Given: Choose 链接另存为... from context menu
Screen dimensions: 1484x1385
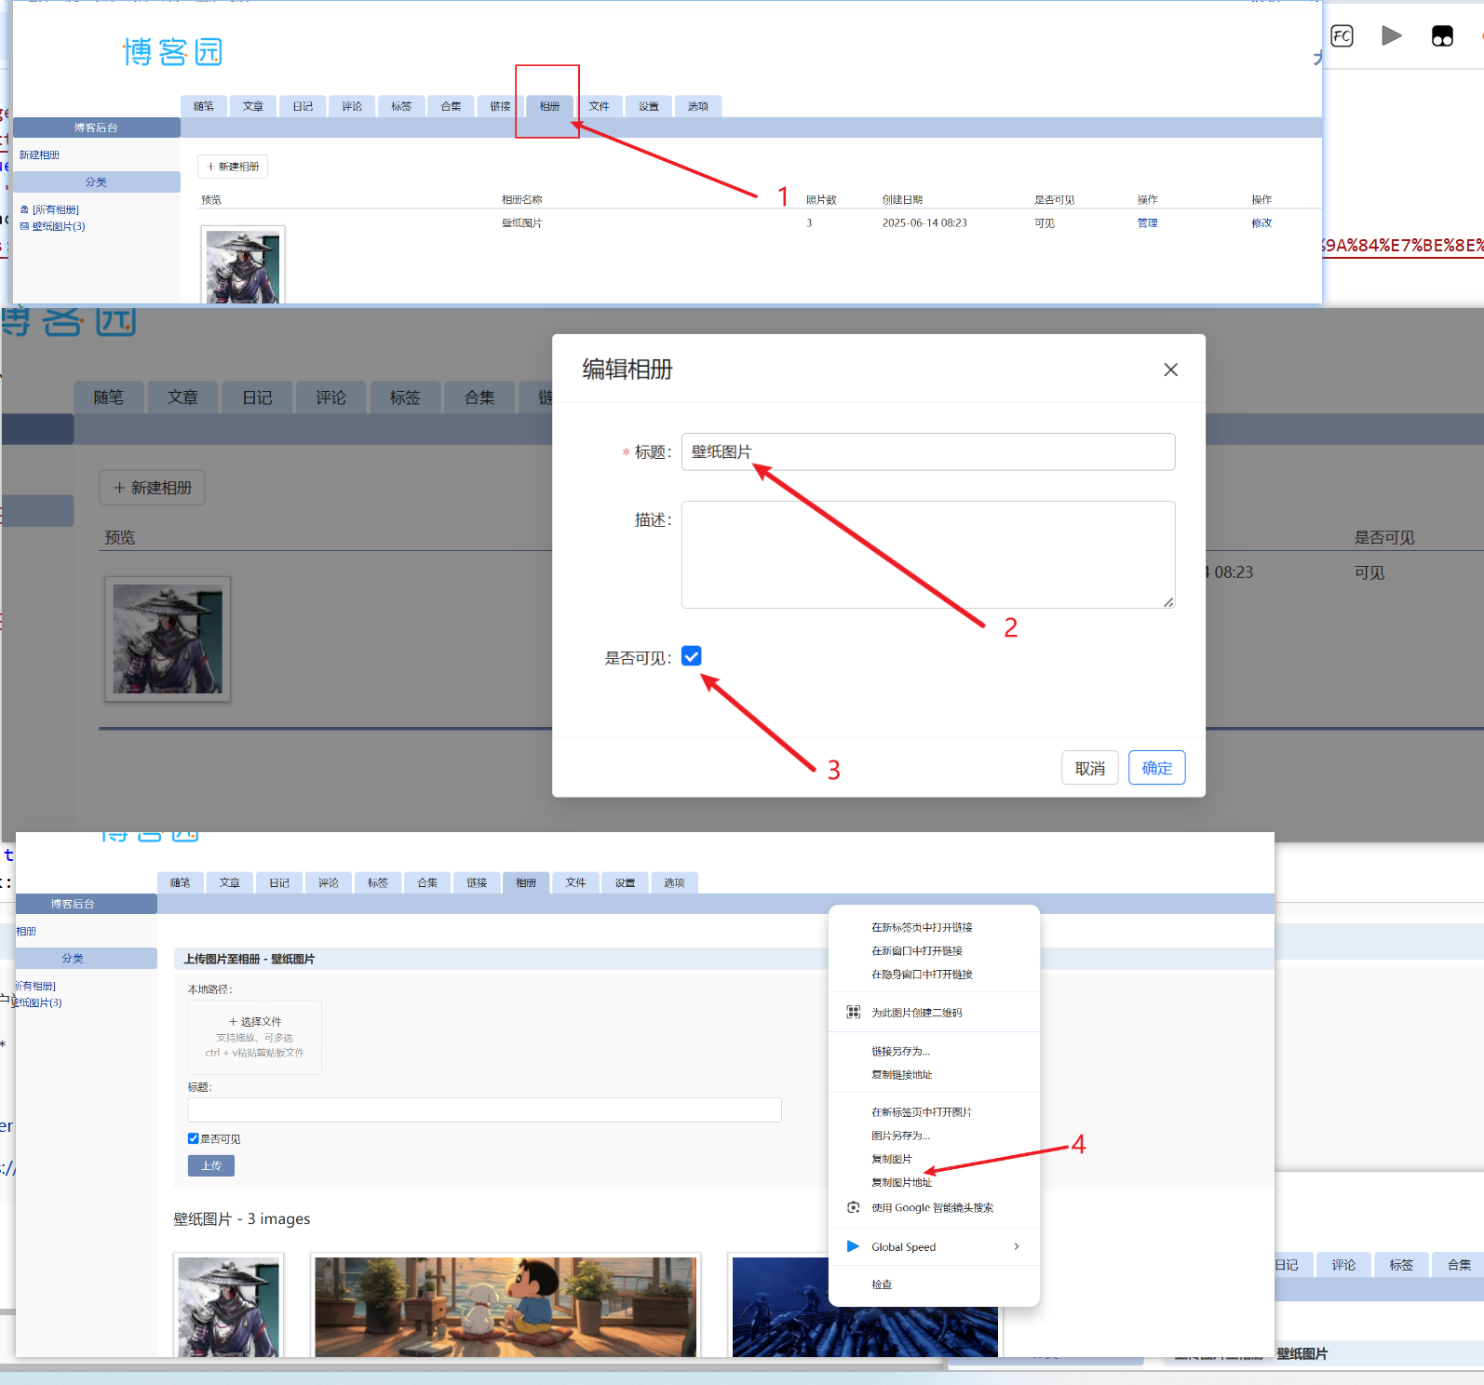Looking at the screenshot, I should pos(934,1051).
